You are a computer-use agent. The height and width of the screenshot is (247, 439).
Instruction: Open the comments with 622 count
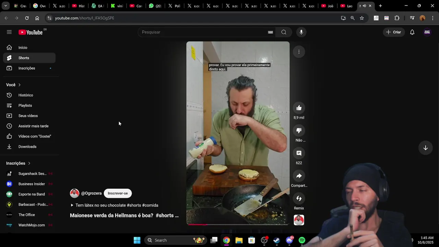point(299,153)
